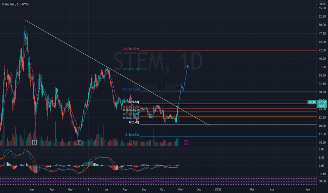Select Fibonacci label 0(26.53)
328x193 pixels.
[134, 102]
